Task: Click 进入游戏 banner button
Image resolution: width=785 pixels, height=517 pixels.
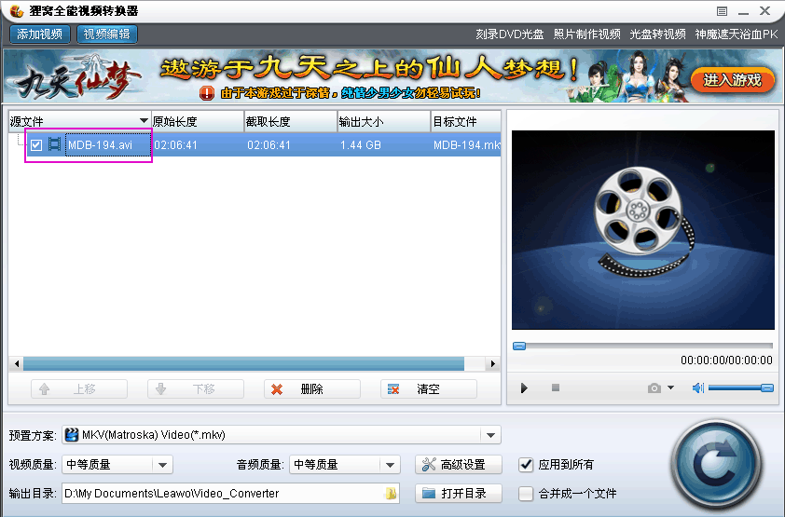Action: [733, 80]
